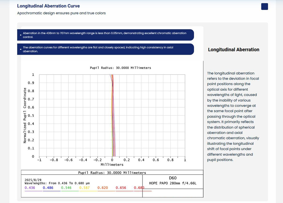283x203 pixels.
Task: Click the apochromatic design subtitle text
Action: pos(61,13)
